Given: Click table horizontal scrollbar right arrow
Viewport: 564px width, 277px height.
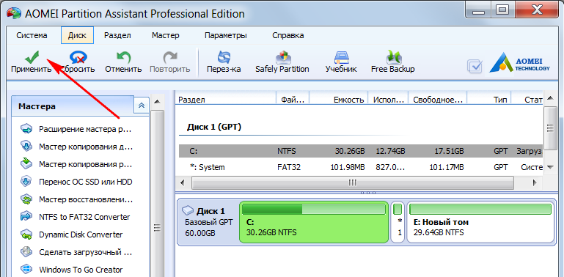Looking at the screenshot, I should point(535,182).
